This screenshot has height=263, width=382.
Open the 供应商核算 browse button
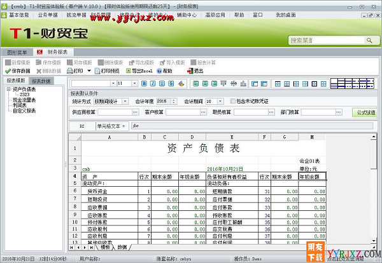point(136,112)
